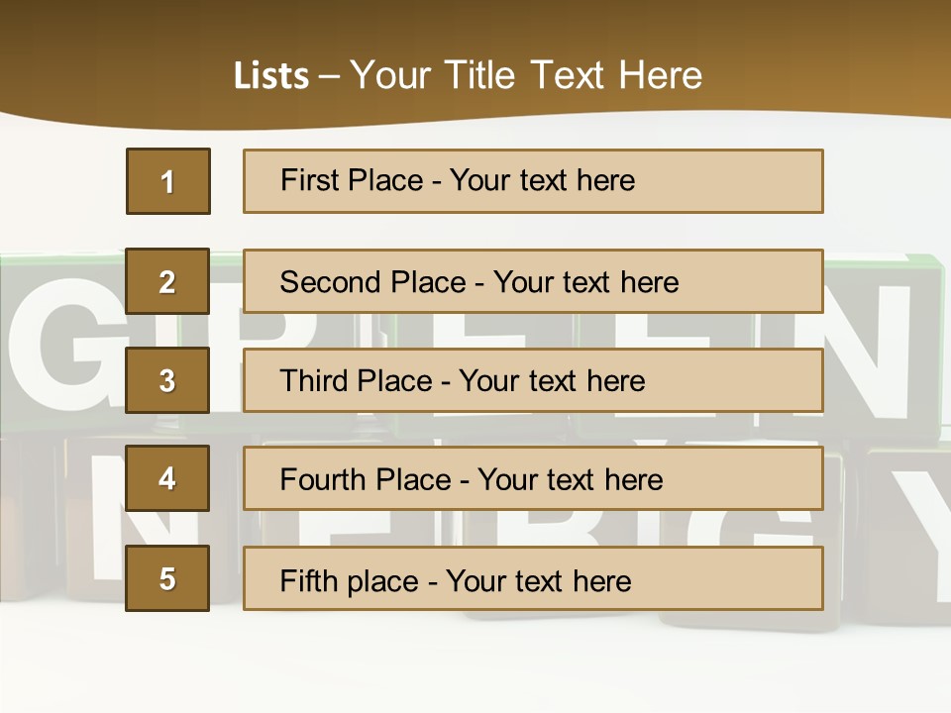951x713 pixels.
Task: Select the number 1 box
Action: (167, 181)
